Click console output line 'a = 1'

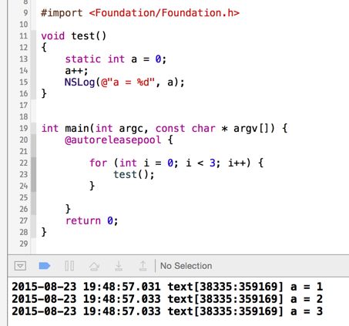click(167, 287)
